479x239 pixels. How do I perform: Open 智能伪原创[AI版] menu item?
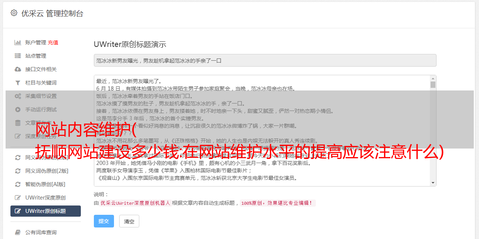pos(45,184)
